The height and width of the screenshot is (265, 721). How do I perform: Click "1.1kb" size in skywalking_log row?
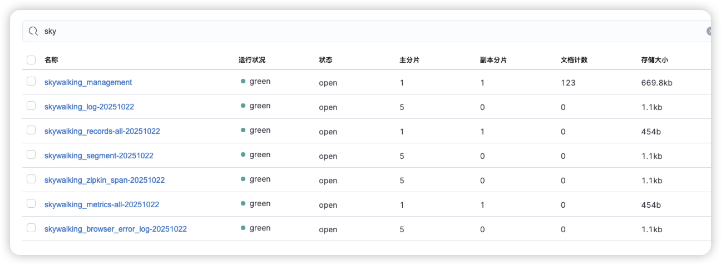[x=652, y=107]
